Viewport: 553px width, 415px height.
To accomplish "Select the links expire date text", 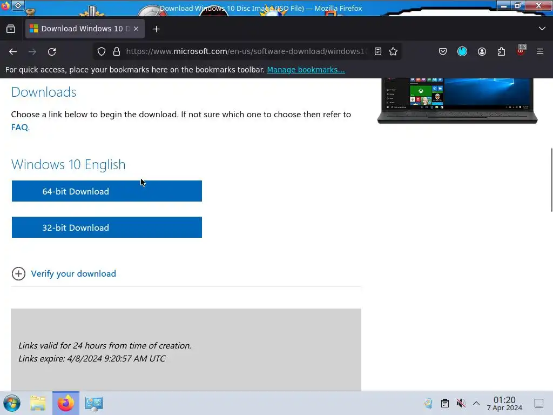I will 92,359.
